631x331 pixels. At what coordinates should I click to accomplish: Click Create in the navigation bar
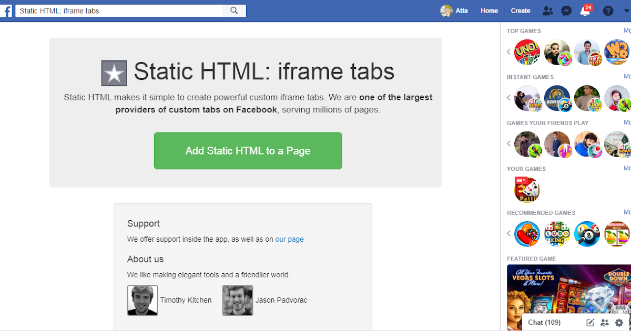[x=520, y=11]
